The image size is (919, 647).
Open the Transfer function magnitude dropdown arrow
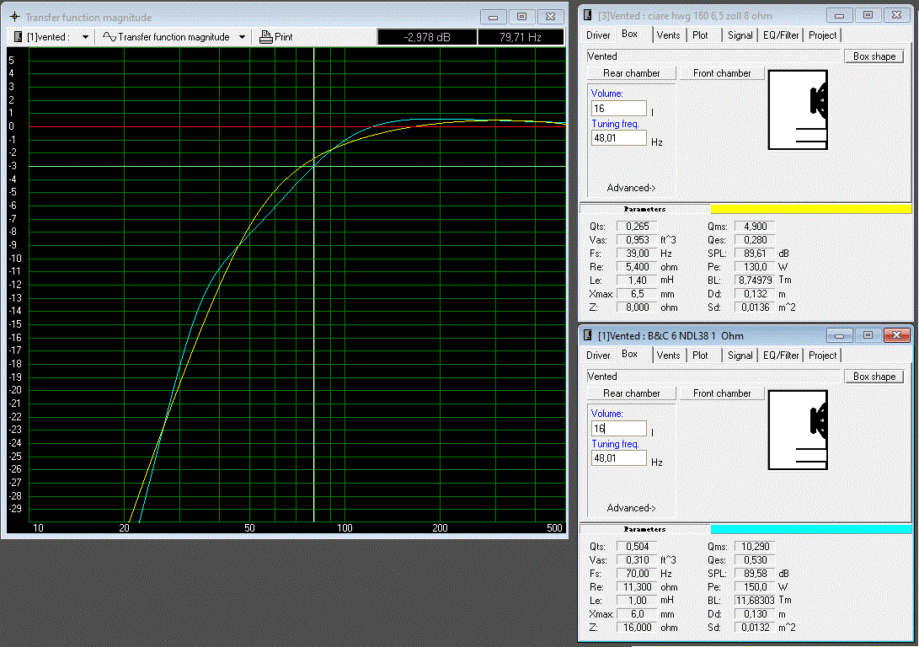(242, 37)
